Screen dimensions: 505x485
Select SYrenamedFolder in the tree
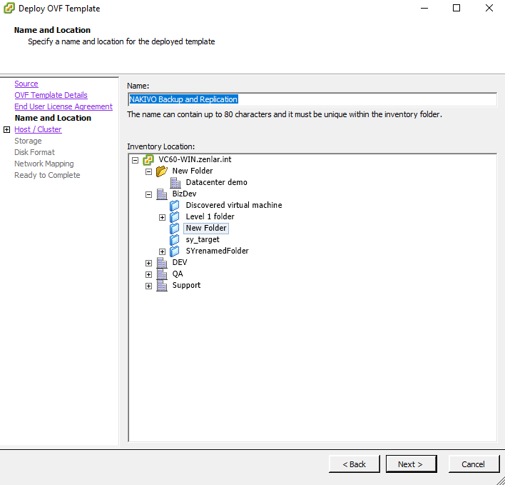(x=217, y=251)
